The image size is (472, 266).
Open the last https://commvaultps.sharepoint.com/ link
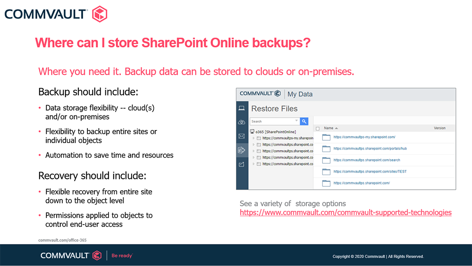coord(362,183)
